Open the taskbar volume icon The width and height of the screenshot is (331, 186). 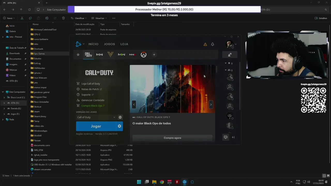pos(309,182)
